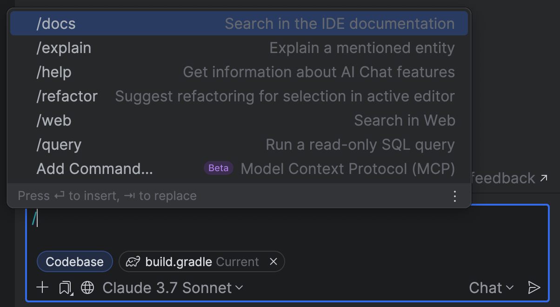Select the /explain command
The height and width of the screenshot is (307, 560).
pos(239,48)
